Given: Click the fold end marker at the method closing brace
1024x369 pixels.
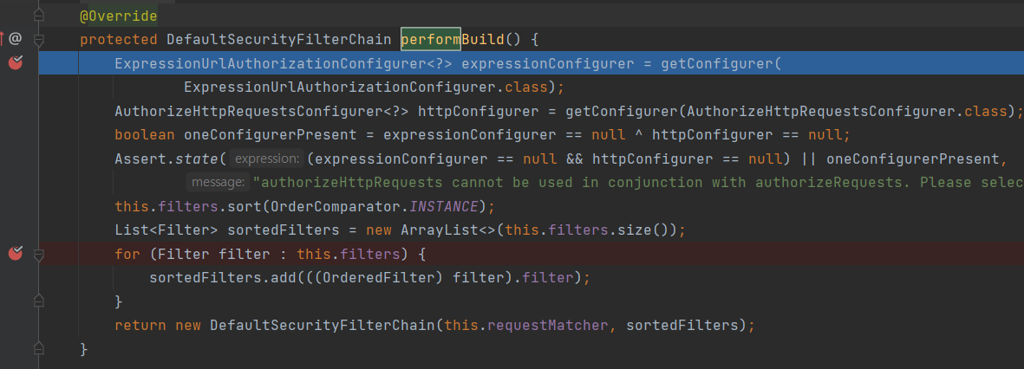Looking at the screenshot, I should coord(39,348).
